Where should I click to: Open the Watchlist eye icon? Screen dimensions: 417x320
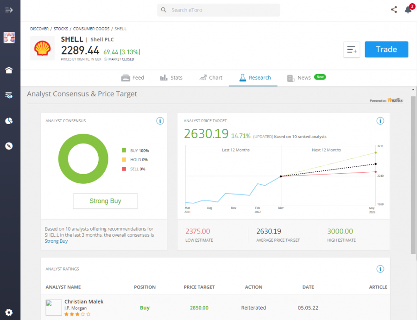(x=9, y=95)
